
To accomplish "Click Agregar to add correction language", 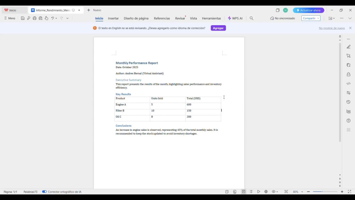I will [218, 28].
